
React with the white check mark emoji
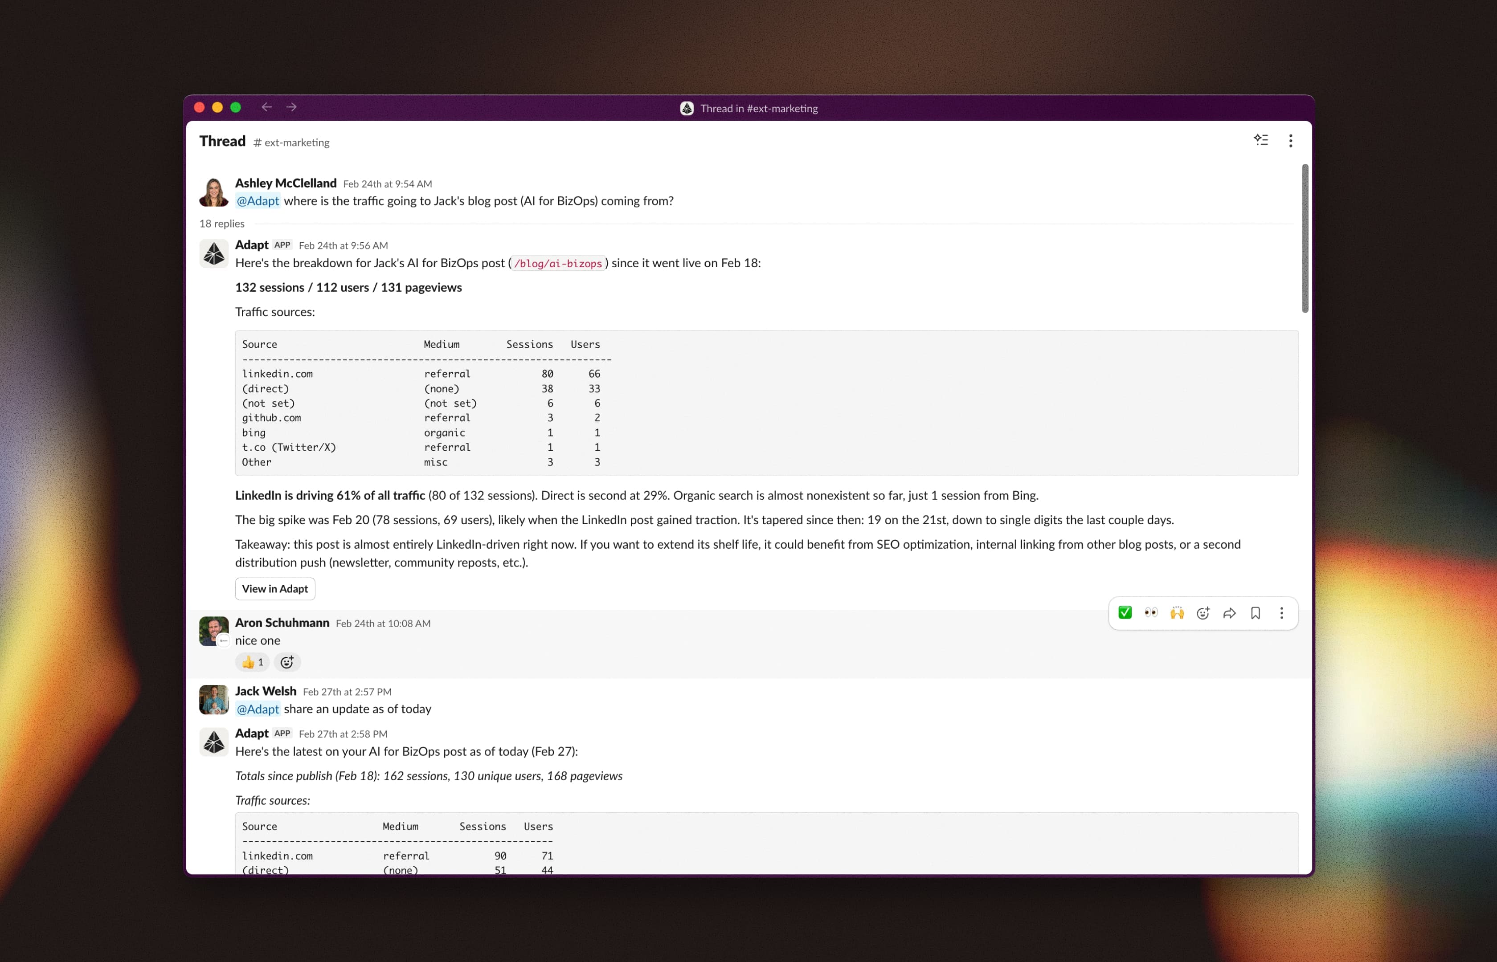point(1125,613)
